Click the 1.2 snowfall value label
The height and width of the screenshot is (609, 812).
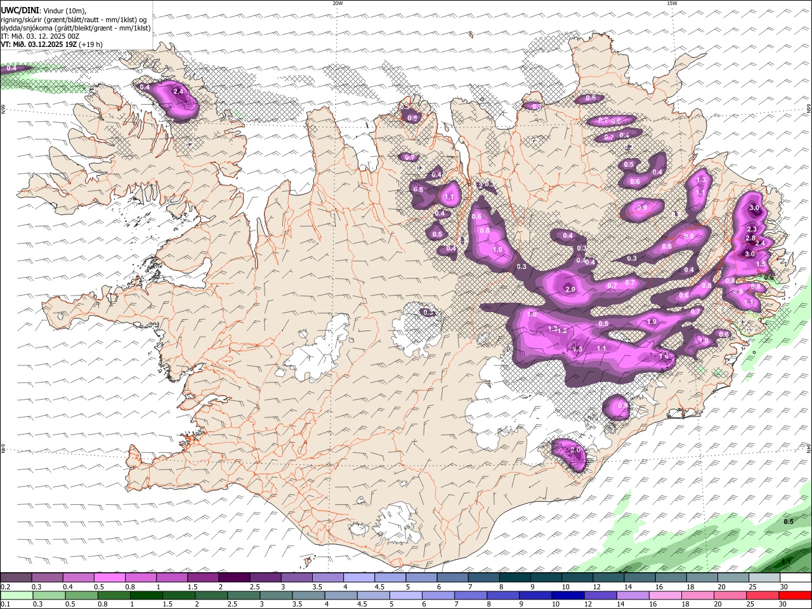click(562, 331)
